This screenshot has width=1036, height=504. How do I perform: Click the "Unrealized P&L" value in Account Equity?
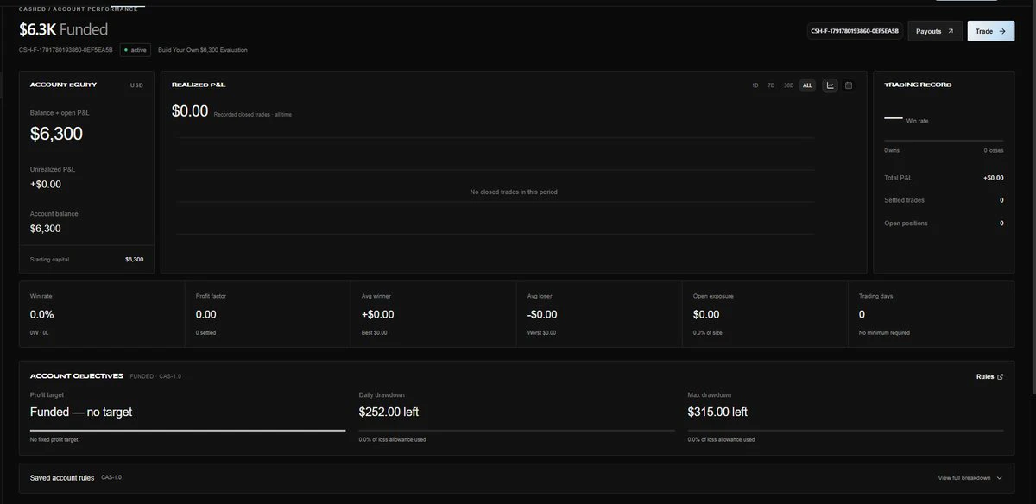click(x=46, y=184)
